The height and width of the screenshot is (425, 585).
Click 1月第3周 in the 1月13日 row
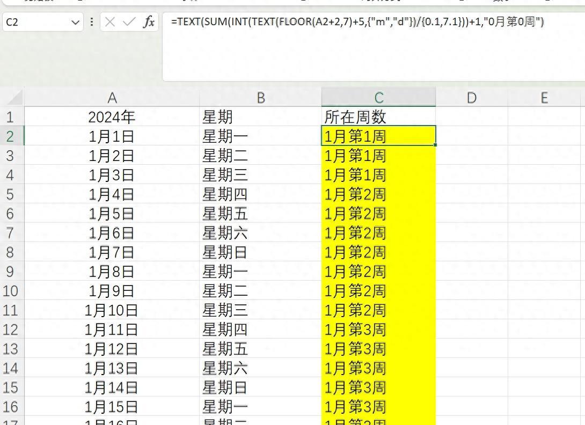(x=379, y=368)
